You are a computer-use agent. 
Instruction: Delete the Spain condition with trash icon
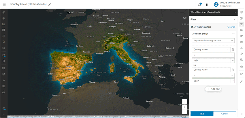[x=233, y=70]
